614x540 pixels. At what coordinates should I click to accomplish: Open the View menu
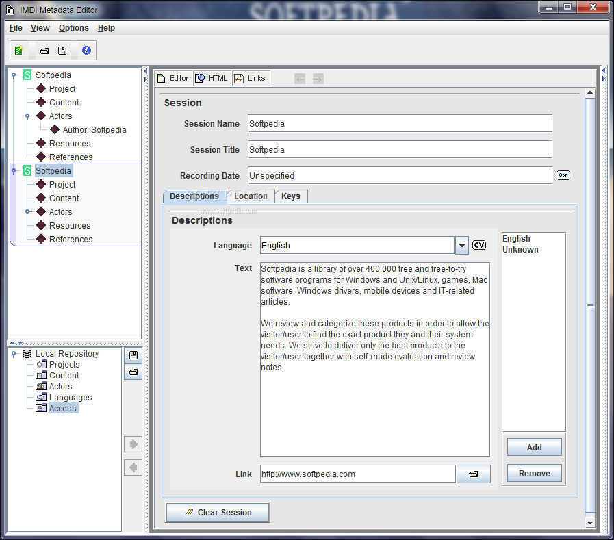coord(40,28)
